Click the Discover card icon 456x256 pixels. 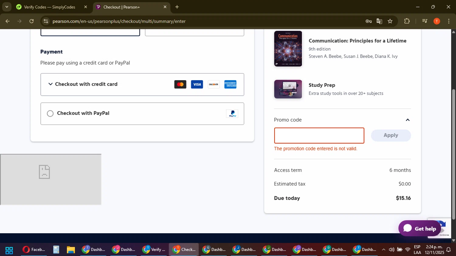coord(214,84)
